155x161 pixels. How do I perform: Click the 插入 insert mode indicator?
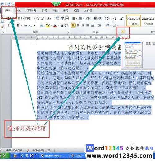[x=50, y=150]
